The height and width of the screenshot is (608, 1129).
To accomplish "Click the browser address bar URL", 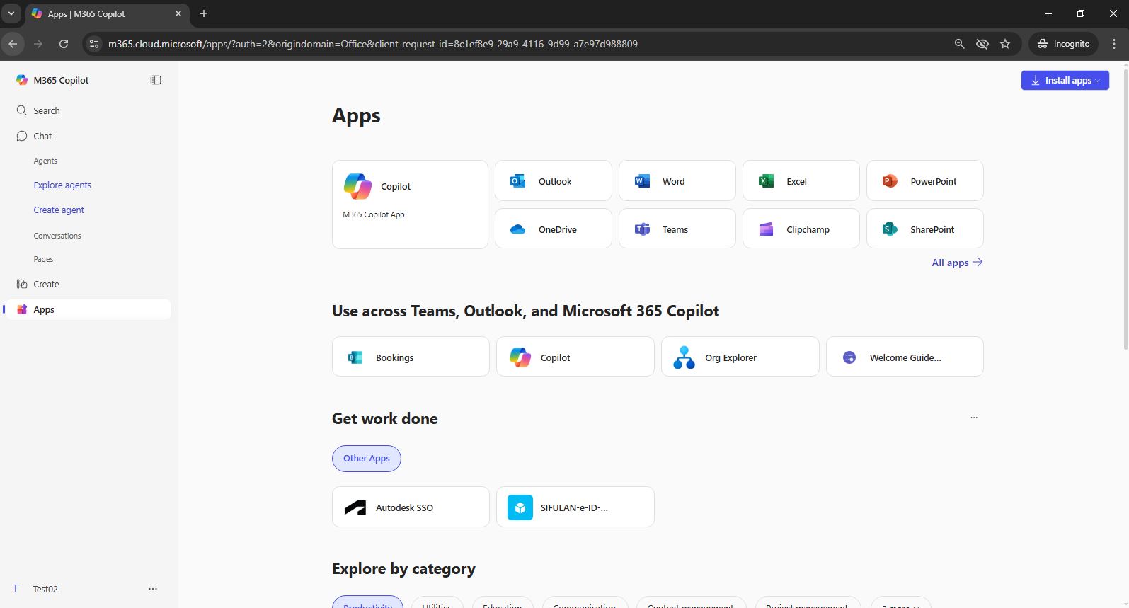I will tap(372, 44).
